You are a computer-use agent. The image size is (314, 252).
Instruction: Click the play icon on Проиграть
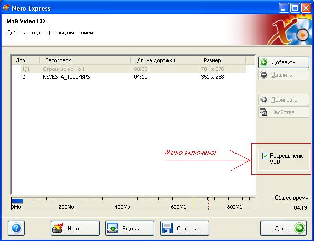tap(264, 100)
